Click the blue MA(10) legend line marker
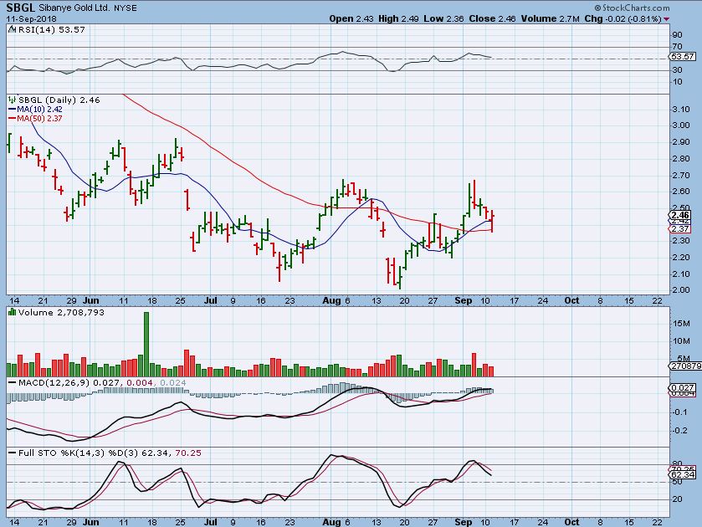The image size is (702, 527). click(11, 109)
